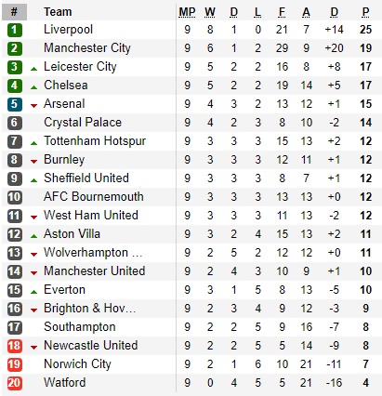Image resolution: width=382 pixels, height=396 pixels.
Task: Sort by the L losses column header
Action: (x=257, y=12)
